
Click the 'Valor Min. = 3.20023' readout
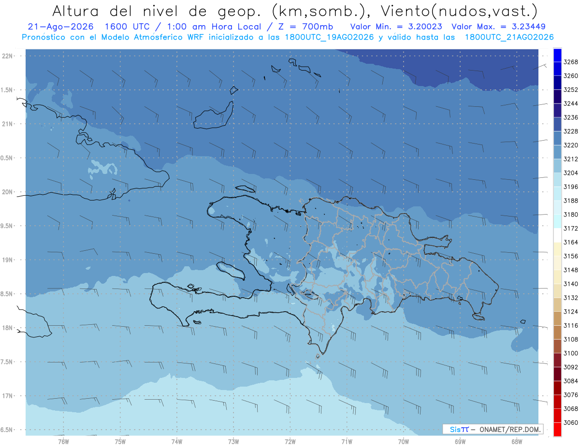click(397, 27)
